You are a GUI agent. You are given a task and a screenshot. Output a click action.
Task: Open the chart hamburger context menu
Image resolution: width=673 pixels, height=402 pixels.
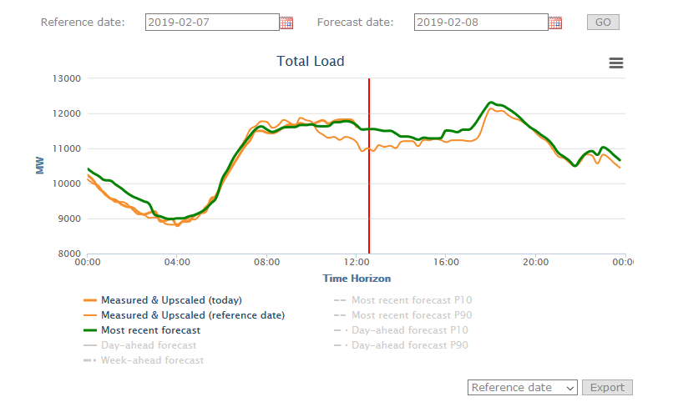tap(616, 63)
